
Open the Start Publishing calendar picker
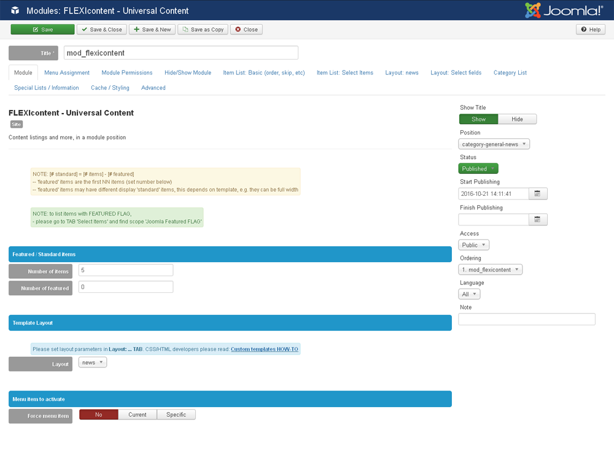point(538,193)
